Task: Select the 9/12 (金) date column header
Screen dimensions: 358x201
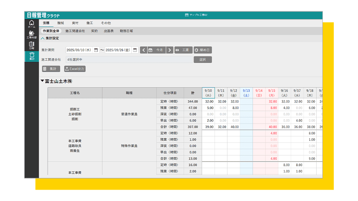Action: pos(234,93)
